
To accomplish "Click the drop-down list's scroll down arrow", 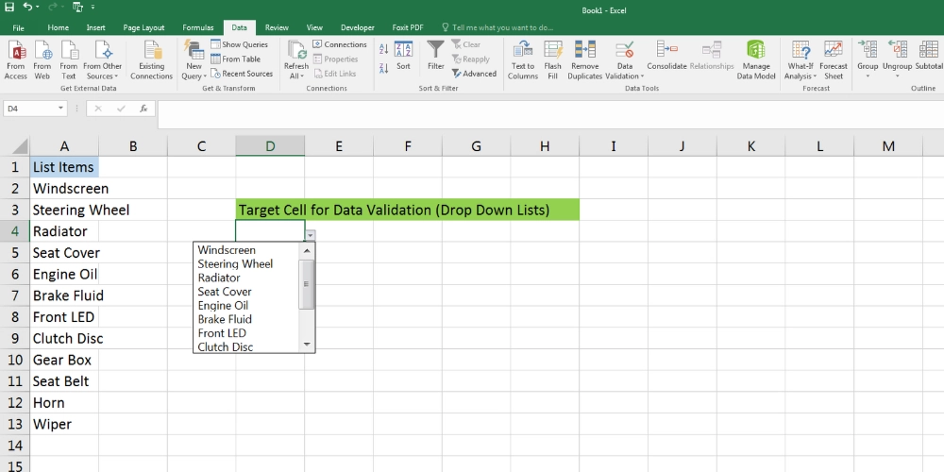I will pyautogui.click(x=307, y=345).
